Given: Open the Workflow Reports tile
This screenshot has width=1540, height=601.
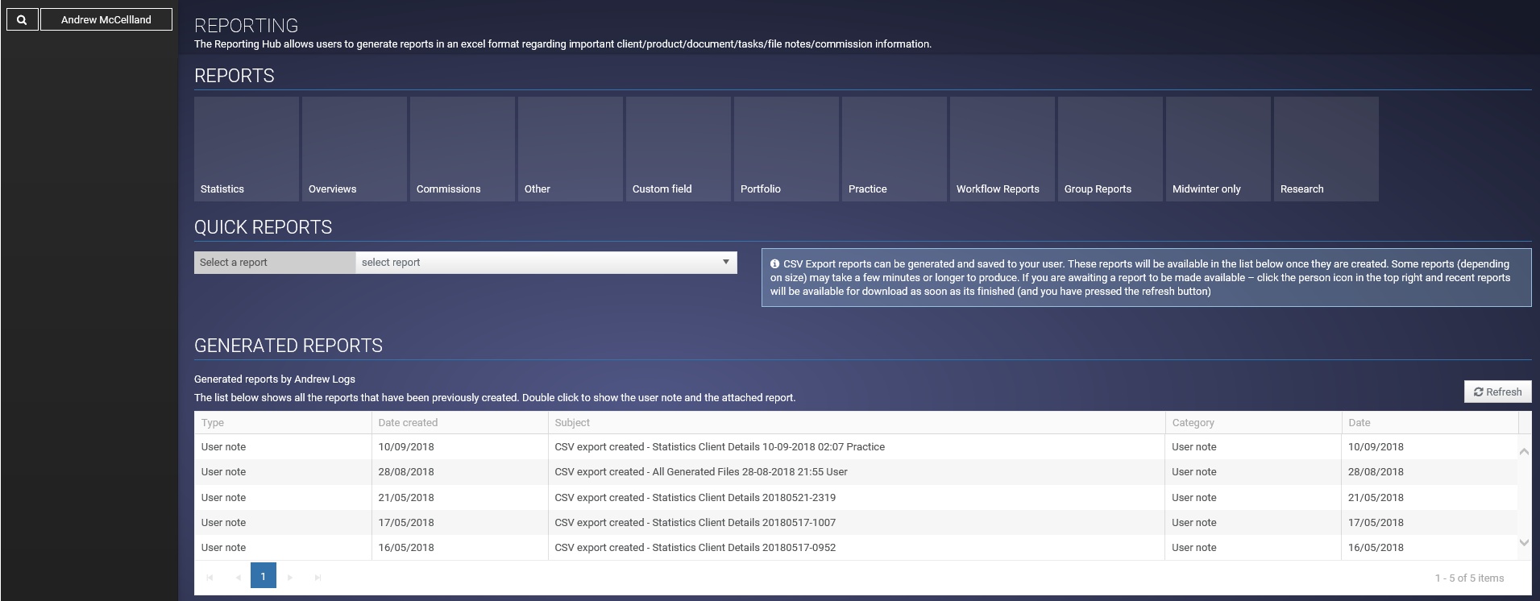Looking at the screenshot, I should (x=1002, y=149).
